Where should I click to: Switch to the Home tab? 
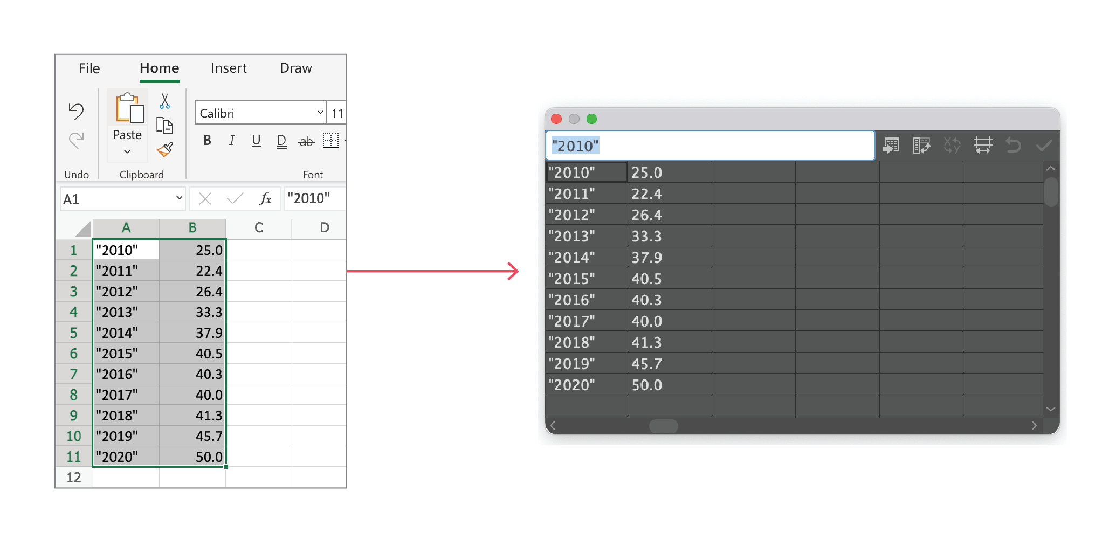[159, 68]
